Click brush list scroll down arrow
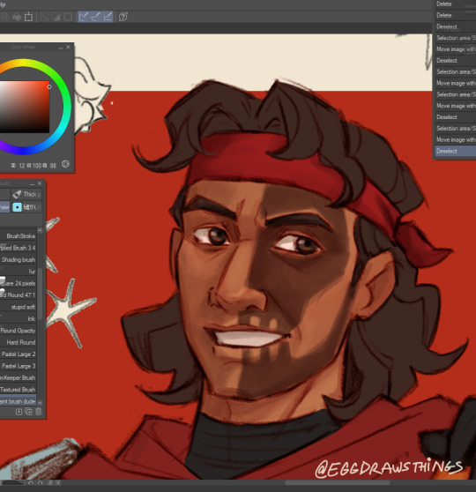476x492 pixels. click(40, 402)
